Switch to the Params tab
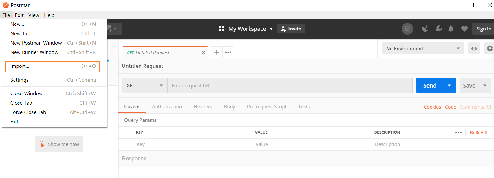 [132, 107]
